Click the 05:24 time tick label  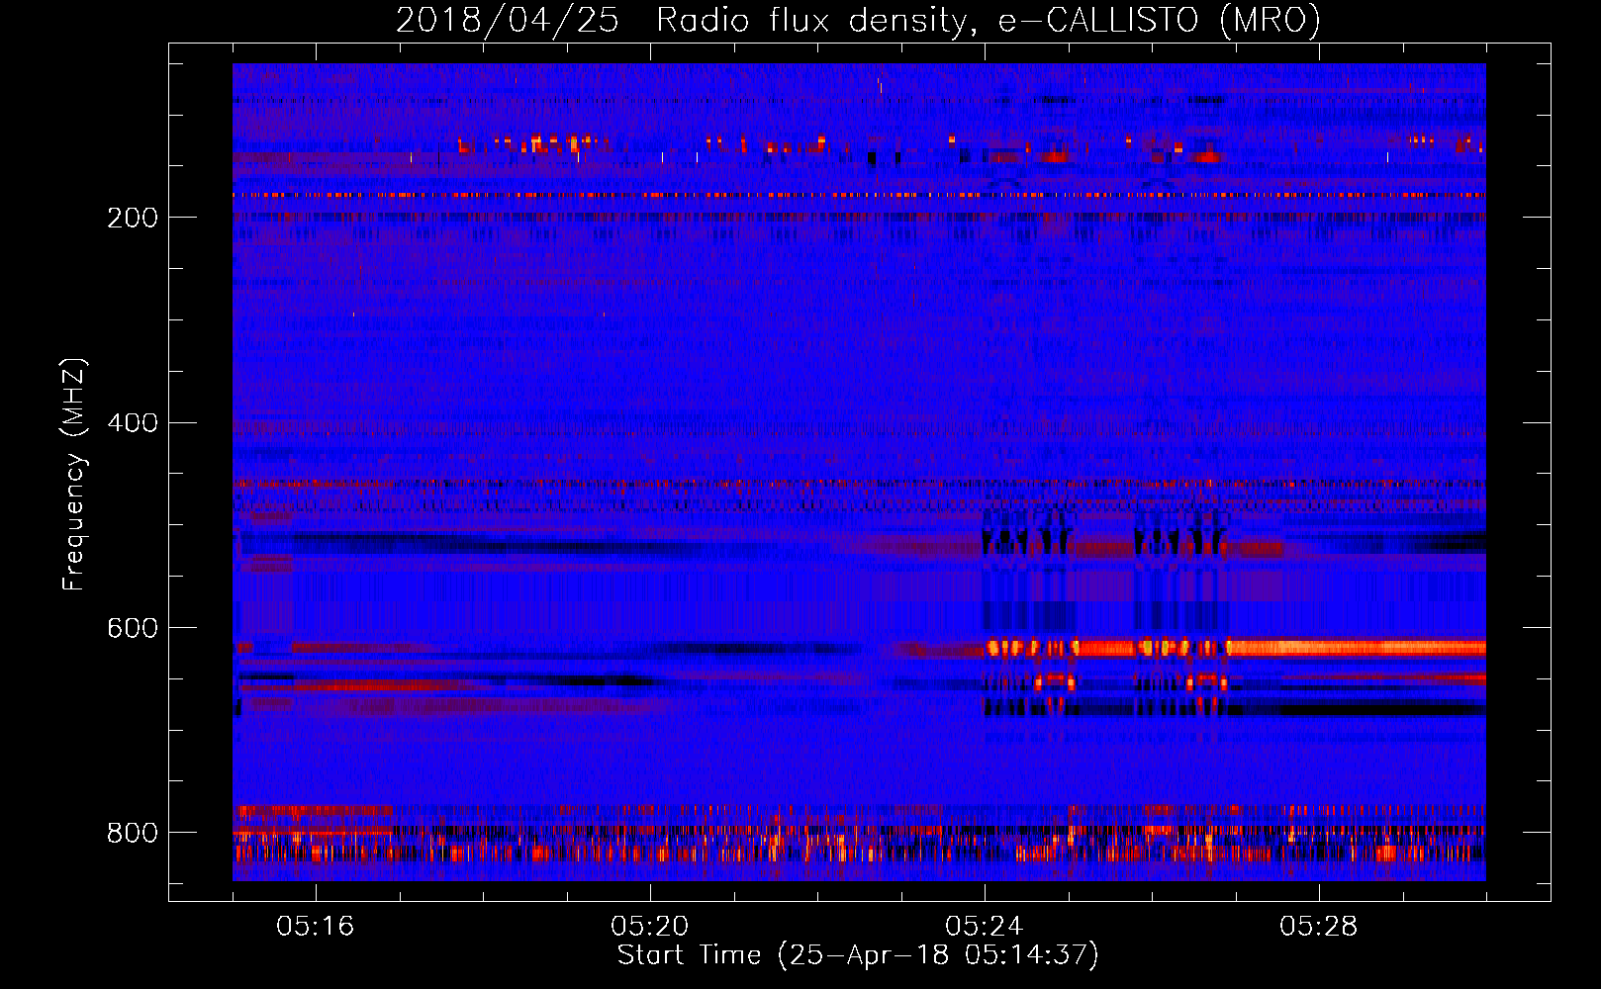click(x=985, y=927)
